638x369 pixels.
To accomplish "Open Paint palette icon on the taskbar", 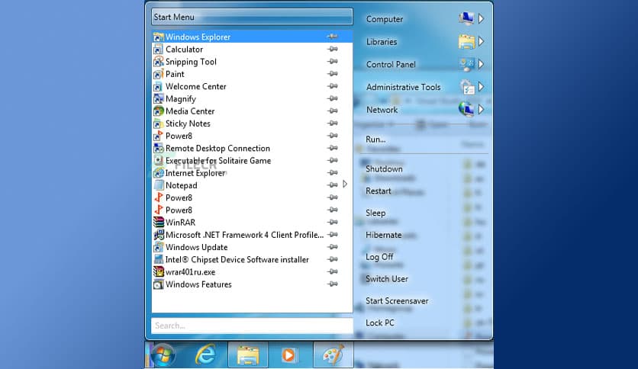I will [333, 355].
